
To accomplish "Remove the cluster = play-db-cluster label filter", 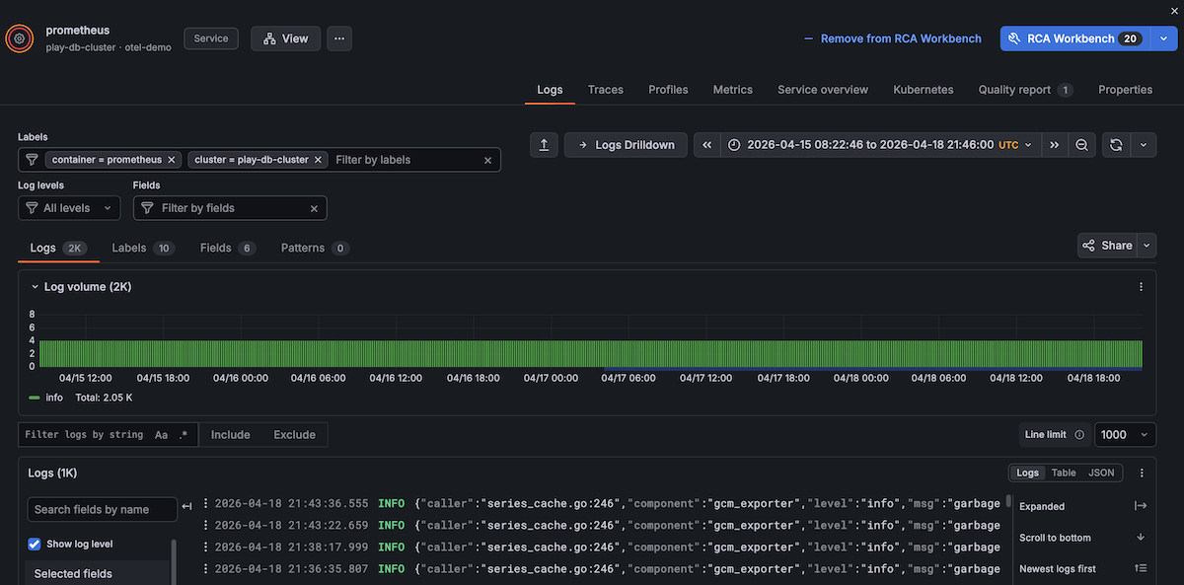I will (319, 160).
